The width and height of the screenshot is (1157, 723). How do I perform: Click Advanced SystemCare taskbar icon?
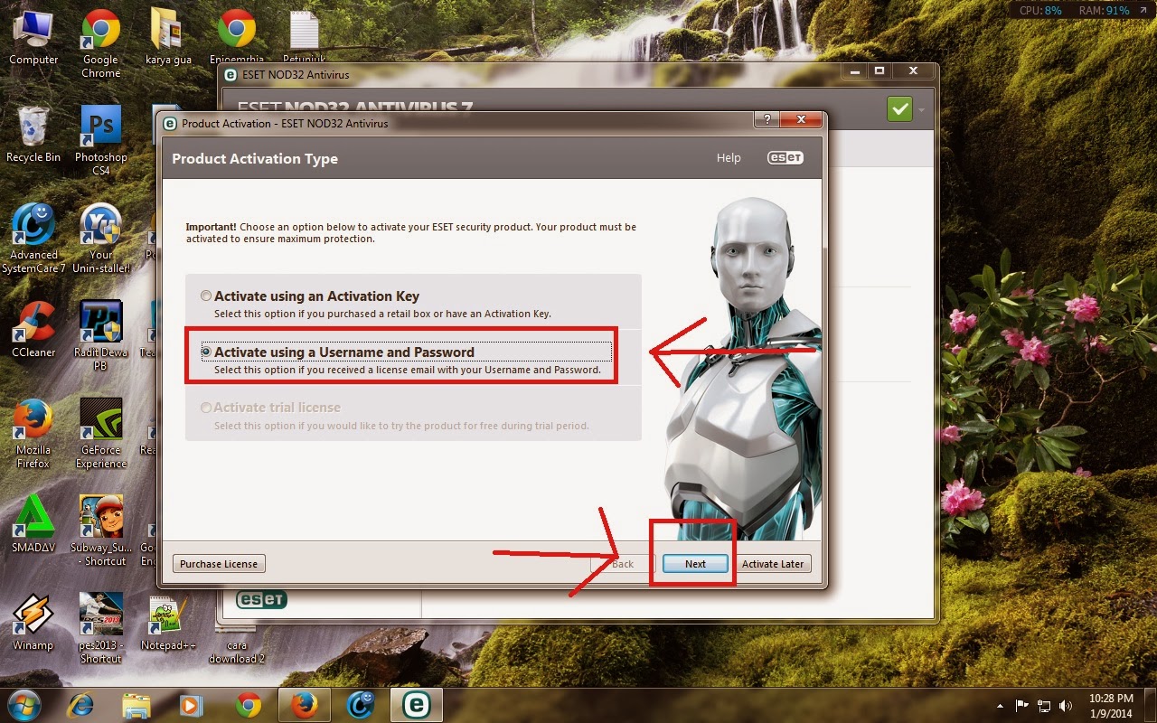(x=361, y=705)
